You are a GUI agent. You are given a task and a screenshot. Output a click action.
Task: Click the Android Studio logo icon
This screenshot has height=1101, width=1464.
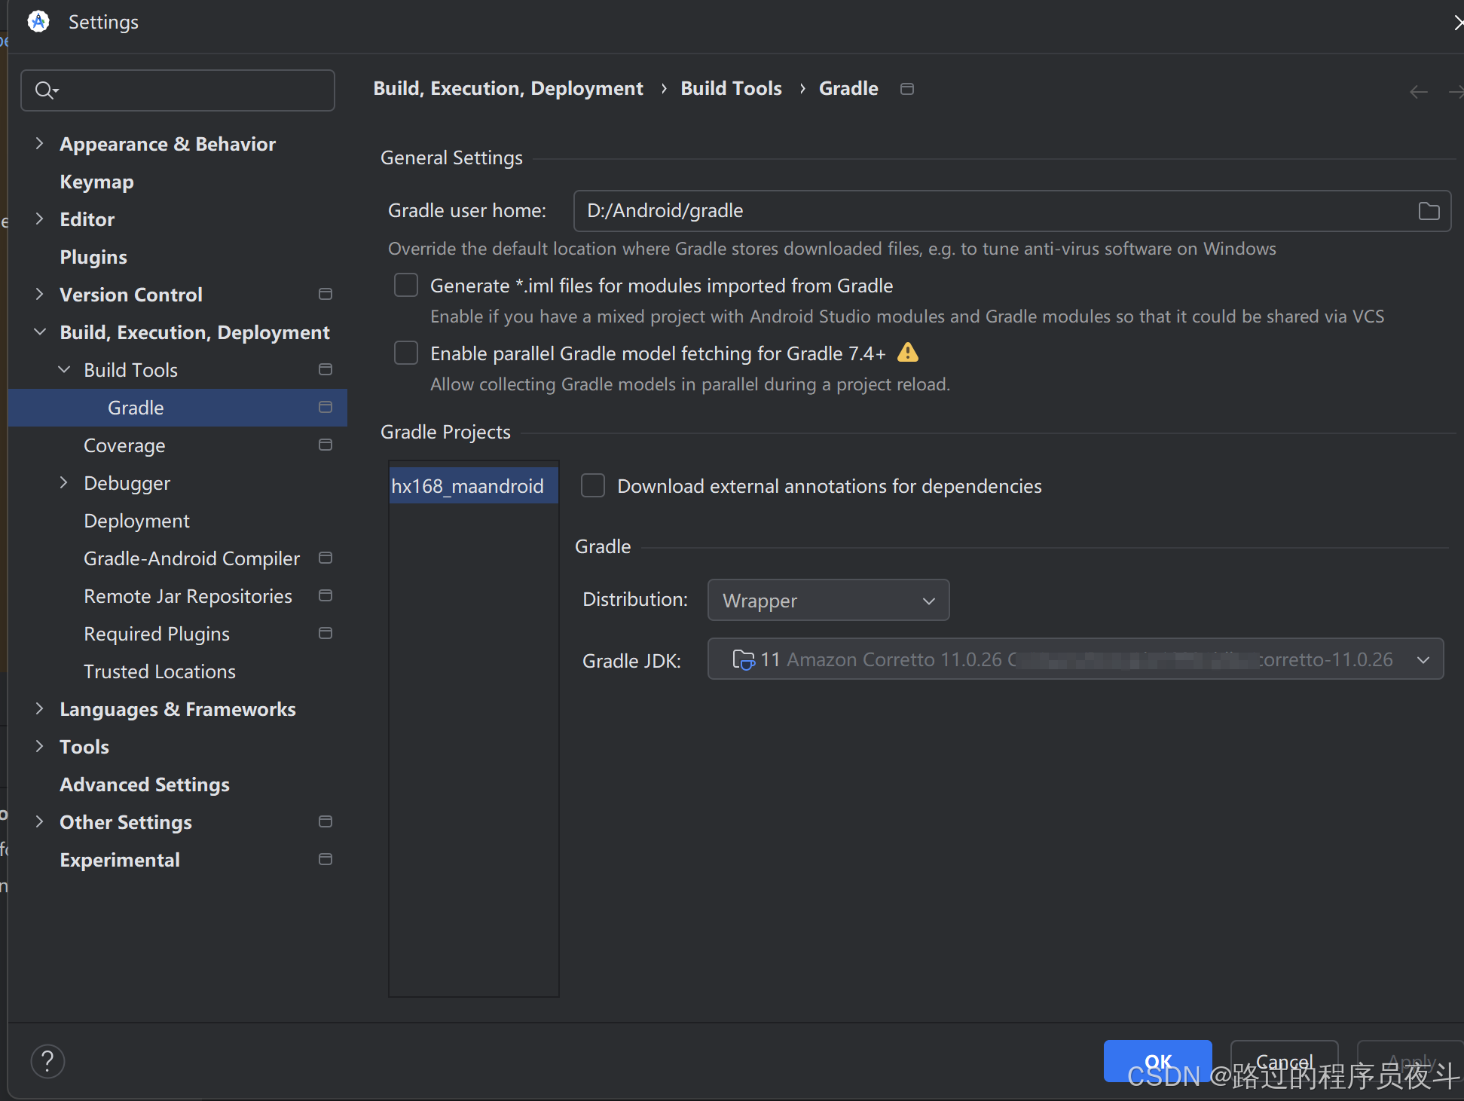click(x=38, y=22)
